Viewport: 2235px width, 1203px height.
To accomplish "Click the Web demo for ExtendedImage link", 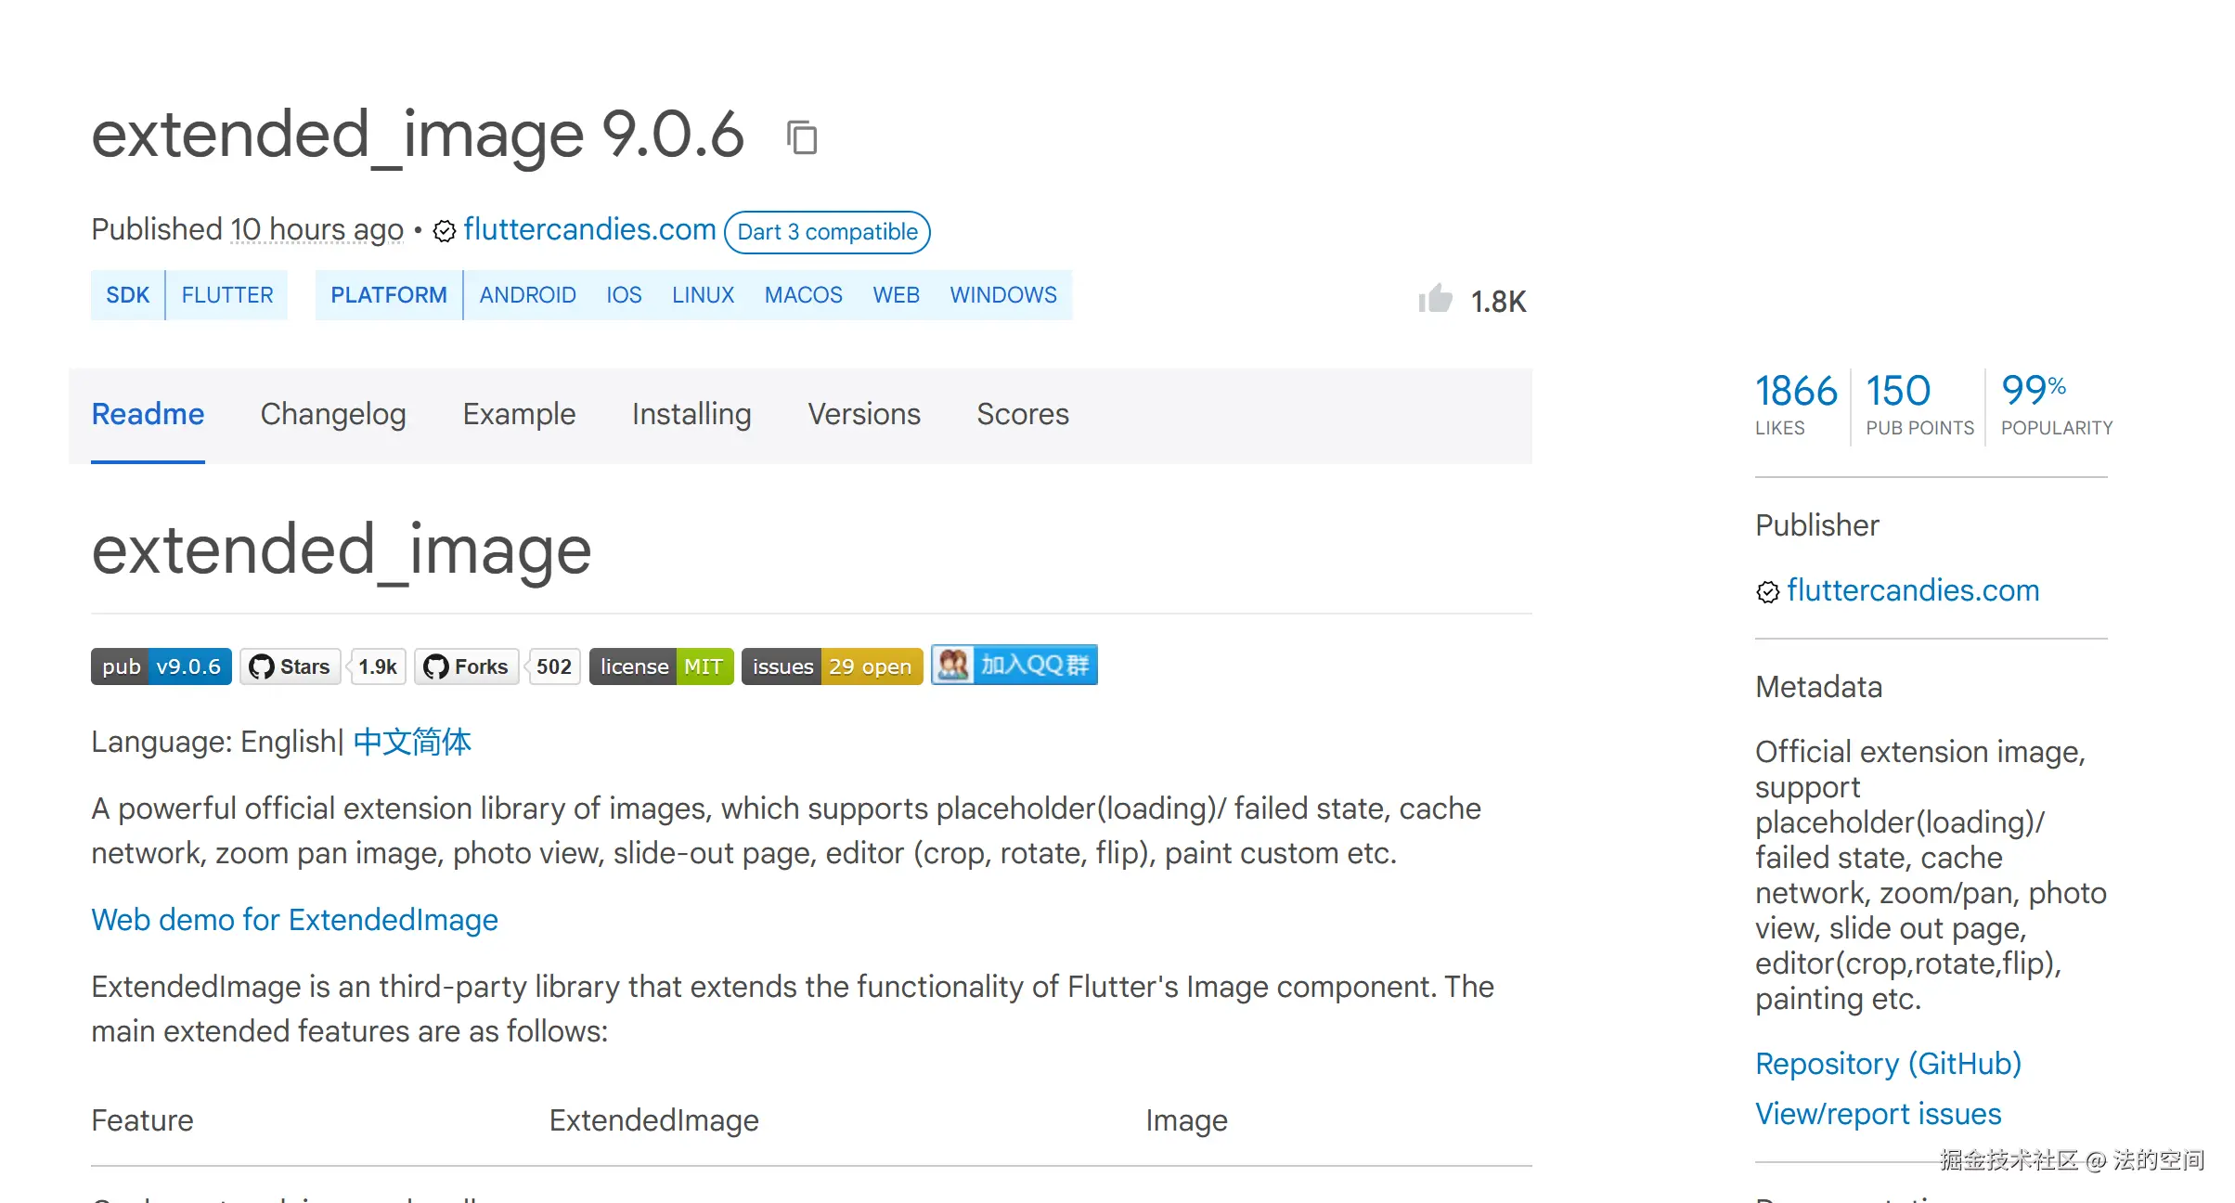I will tap(294, 920).
